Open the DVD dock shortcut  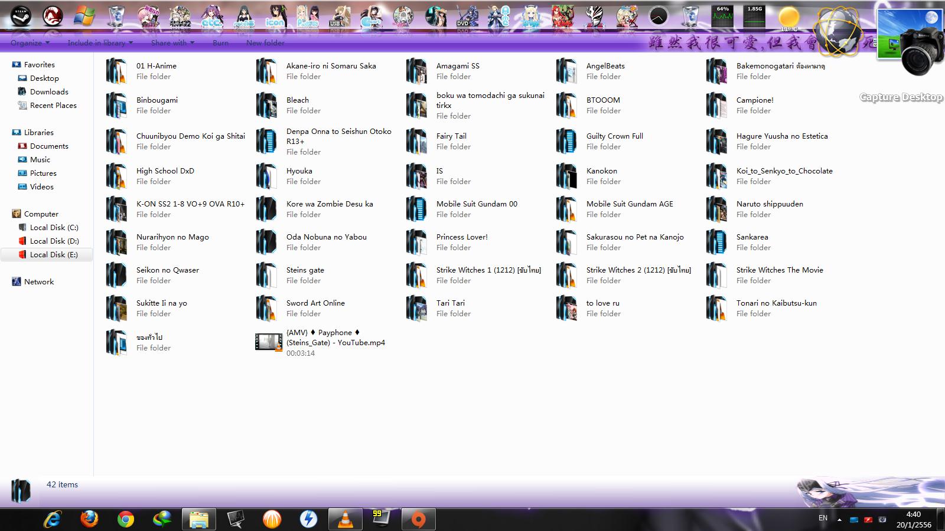467,17
